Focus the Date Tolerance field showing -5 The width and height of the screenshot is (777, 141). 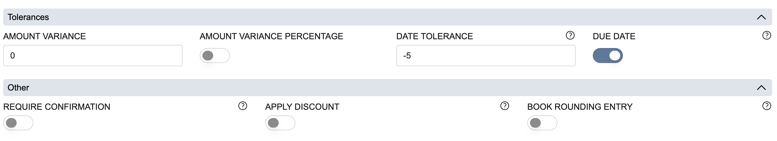pos(486,56)
